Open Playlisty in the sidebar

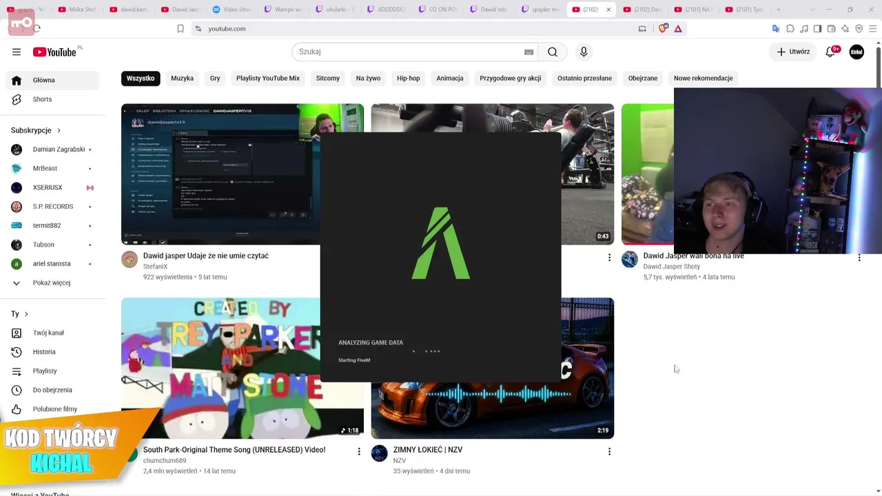tap(52, 371)
